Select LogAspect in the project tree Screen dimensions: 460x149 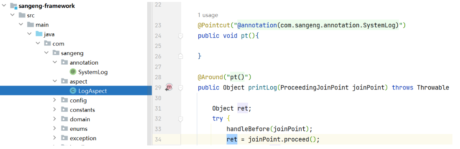click(92, 91)
